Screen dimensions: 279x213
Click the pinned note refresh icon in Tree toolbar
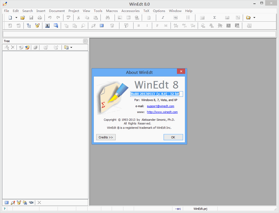click(x=27, y=47)
